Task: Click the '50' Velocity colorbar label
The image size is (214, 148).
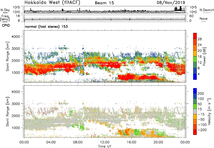Action: pos(200,104)
